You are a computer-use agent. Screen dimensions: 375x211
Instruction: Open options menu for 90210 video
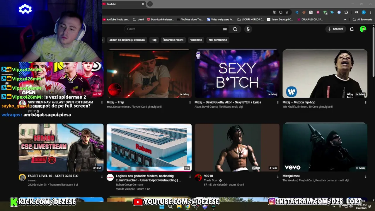pyautogui.click(x=278, y=176)
